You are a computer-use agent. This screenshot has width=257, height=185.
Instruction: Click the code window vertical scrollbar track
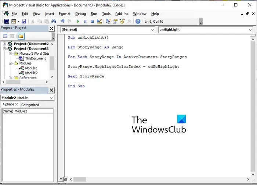tap(253, 106)
